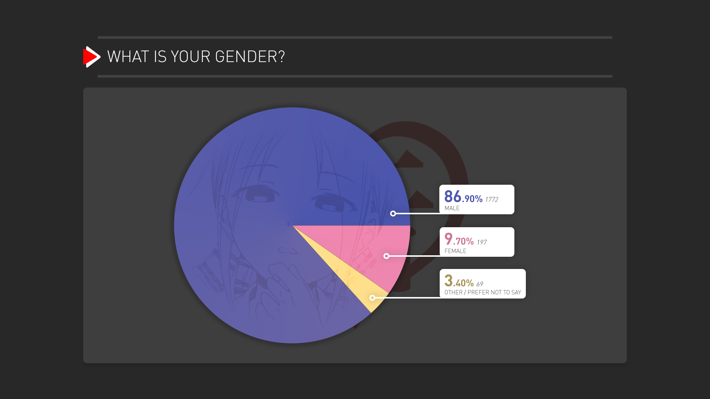Viewport: 710px width, 399px height.
Task: Click 'Other / Prefer not to say' text
Action: (x=483, y=293)
